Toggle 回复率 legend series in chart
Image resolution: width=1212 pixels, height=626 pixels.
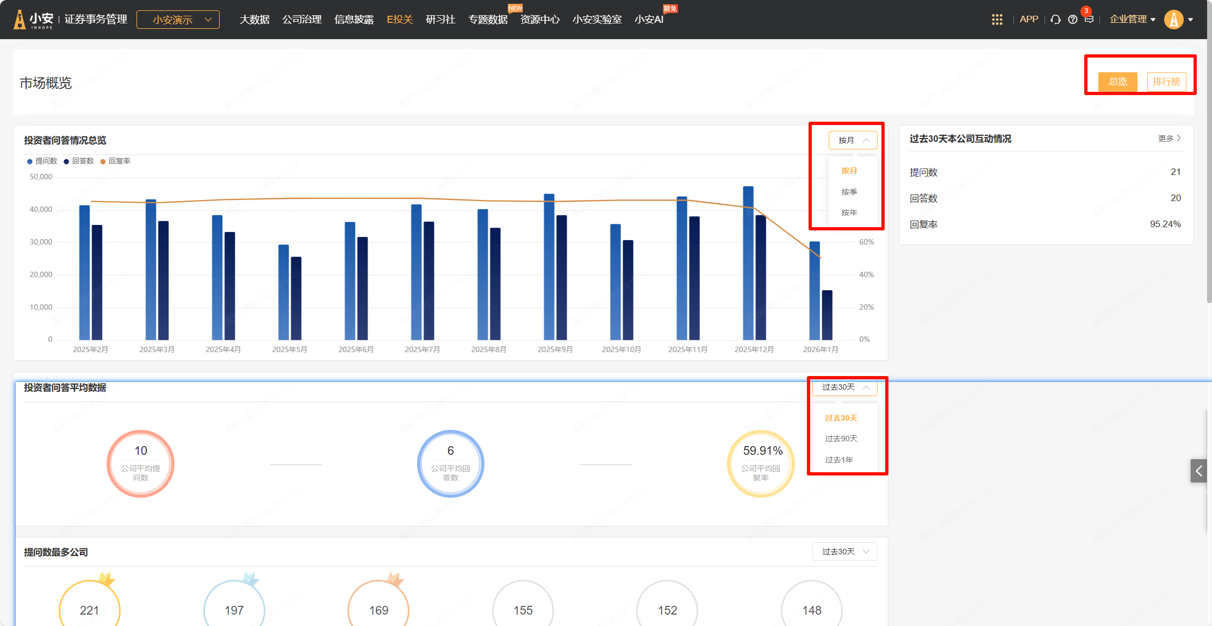(115, 161)
